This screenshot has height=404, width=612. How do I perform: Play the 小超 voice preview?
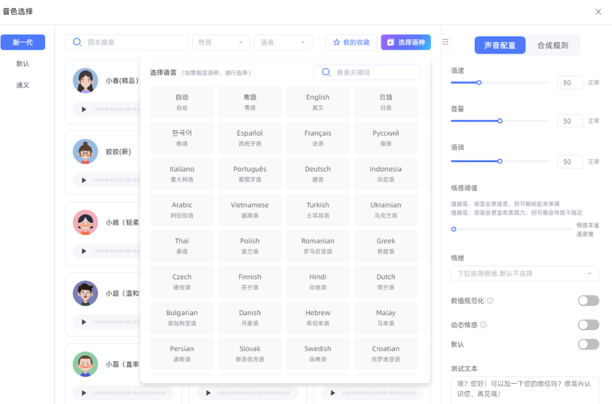[84, 322]
